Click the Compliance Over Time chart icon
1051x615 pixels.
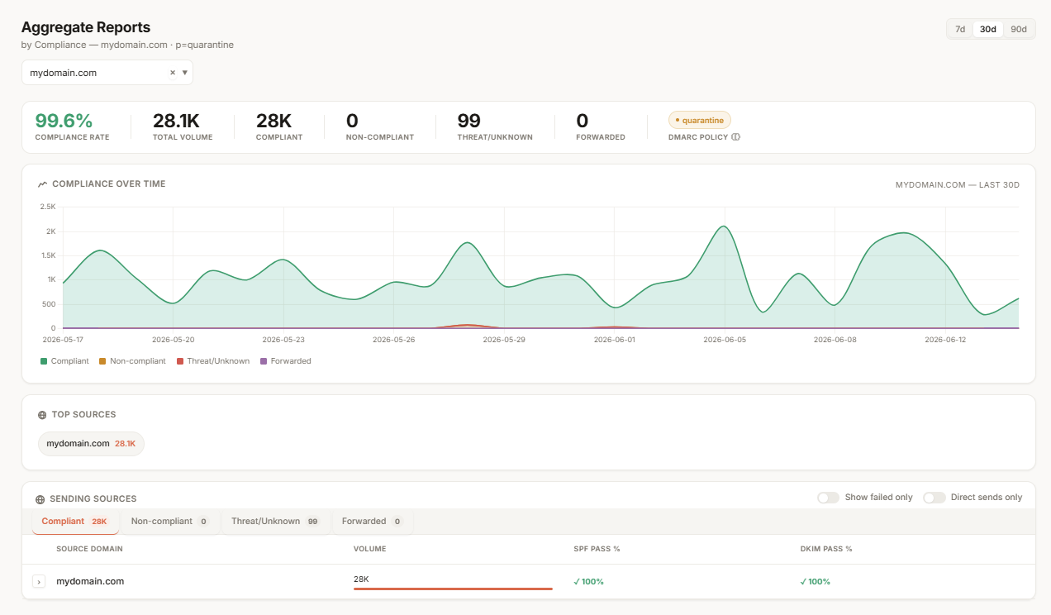point(42,184)
